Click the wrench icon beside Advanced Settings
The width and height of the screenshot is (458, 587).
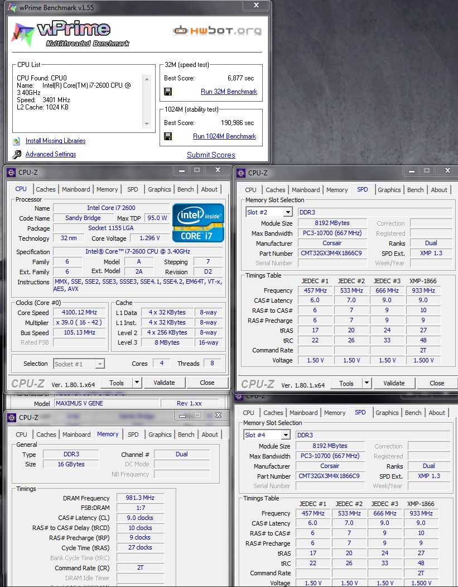coord(17,154)
